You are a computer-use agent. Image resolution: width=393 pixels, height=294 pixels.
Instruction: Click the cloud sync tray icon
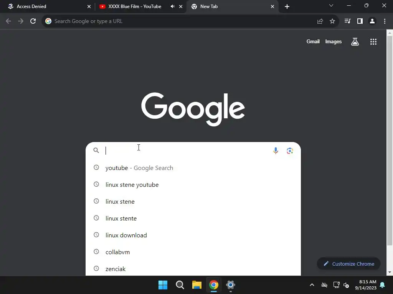click(x=324, y=285)
